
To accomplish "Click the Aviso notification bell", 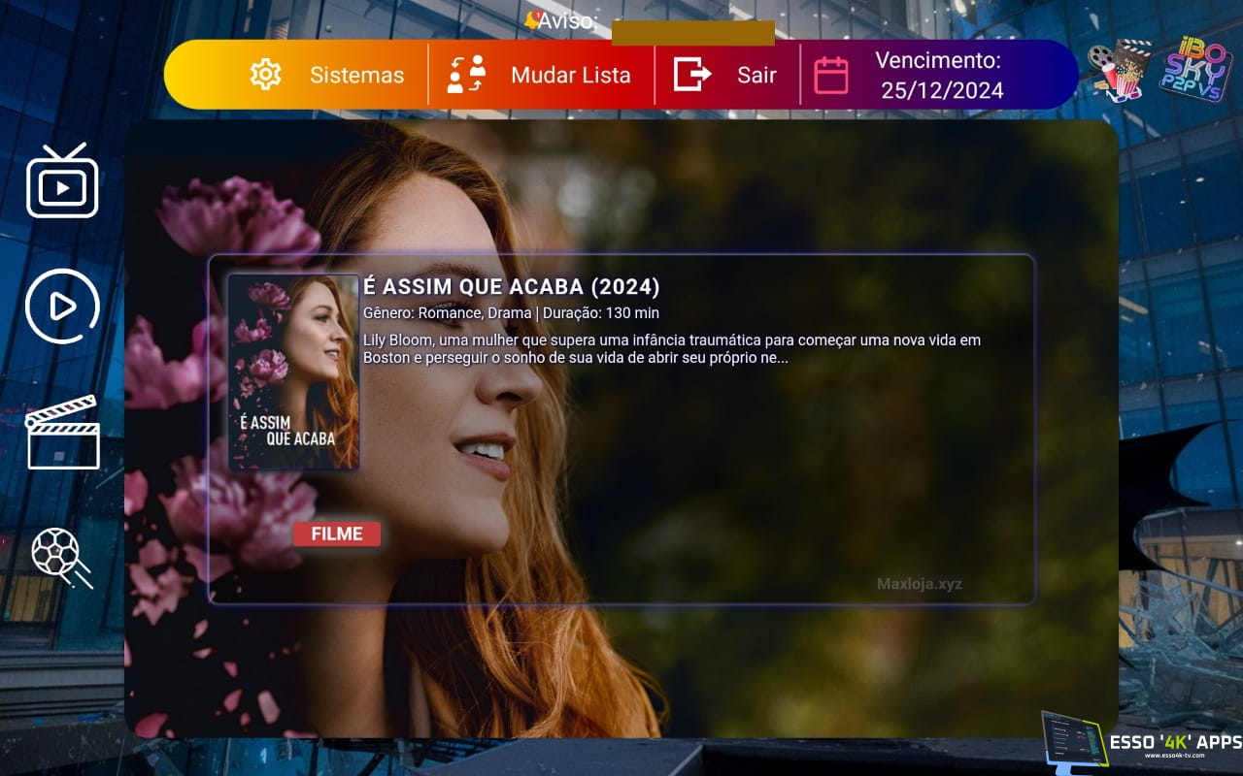I will 532,20.
